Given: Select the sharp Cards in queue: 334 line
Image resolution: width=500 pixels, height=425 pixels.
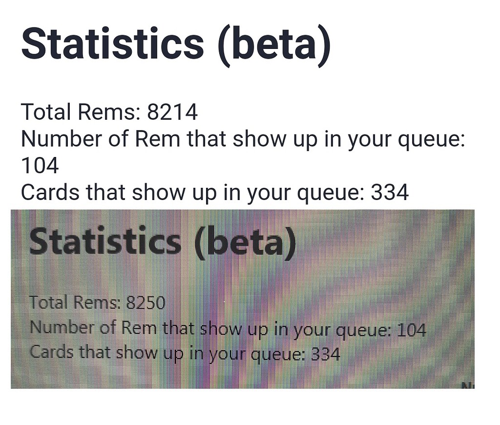Looking at the screenshot, I should click(215, 193).
